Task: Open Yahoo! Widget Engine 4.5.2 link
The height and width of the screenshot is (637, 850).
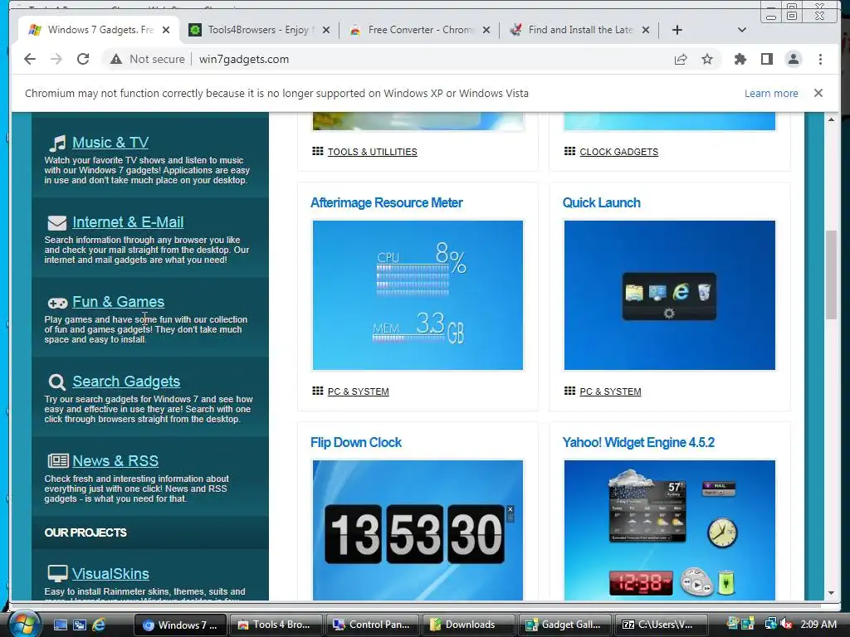Action: click(x=638, y=443)
